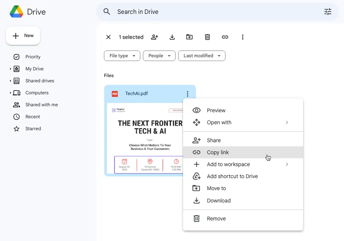344x241 pixels.
Task: Open the File type filter dropdown
Action: tap(122, 55)
